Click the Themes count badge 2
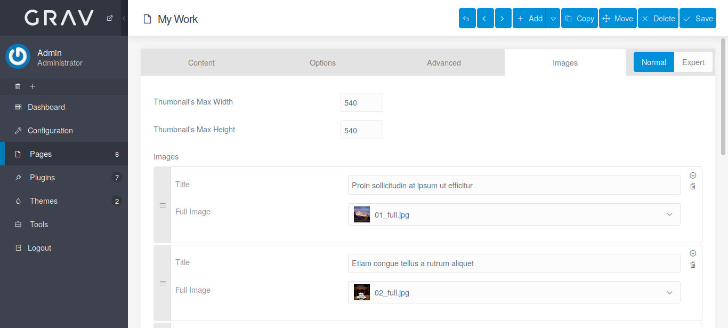Screen dimensions: 728x328 click(x=117, y=201)
